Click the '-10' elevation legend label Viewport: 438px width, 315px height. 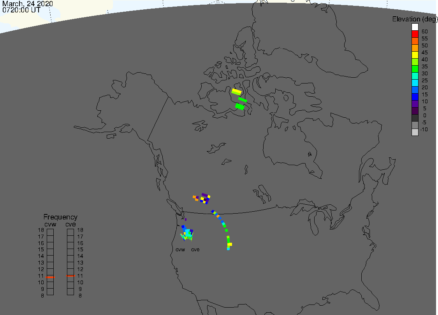(x=424, y=129)
